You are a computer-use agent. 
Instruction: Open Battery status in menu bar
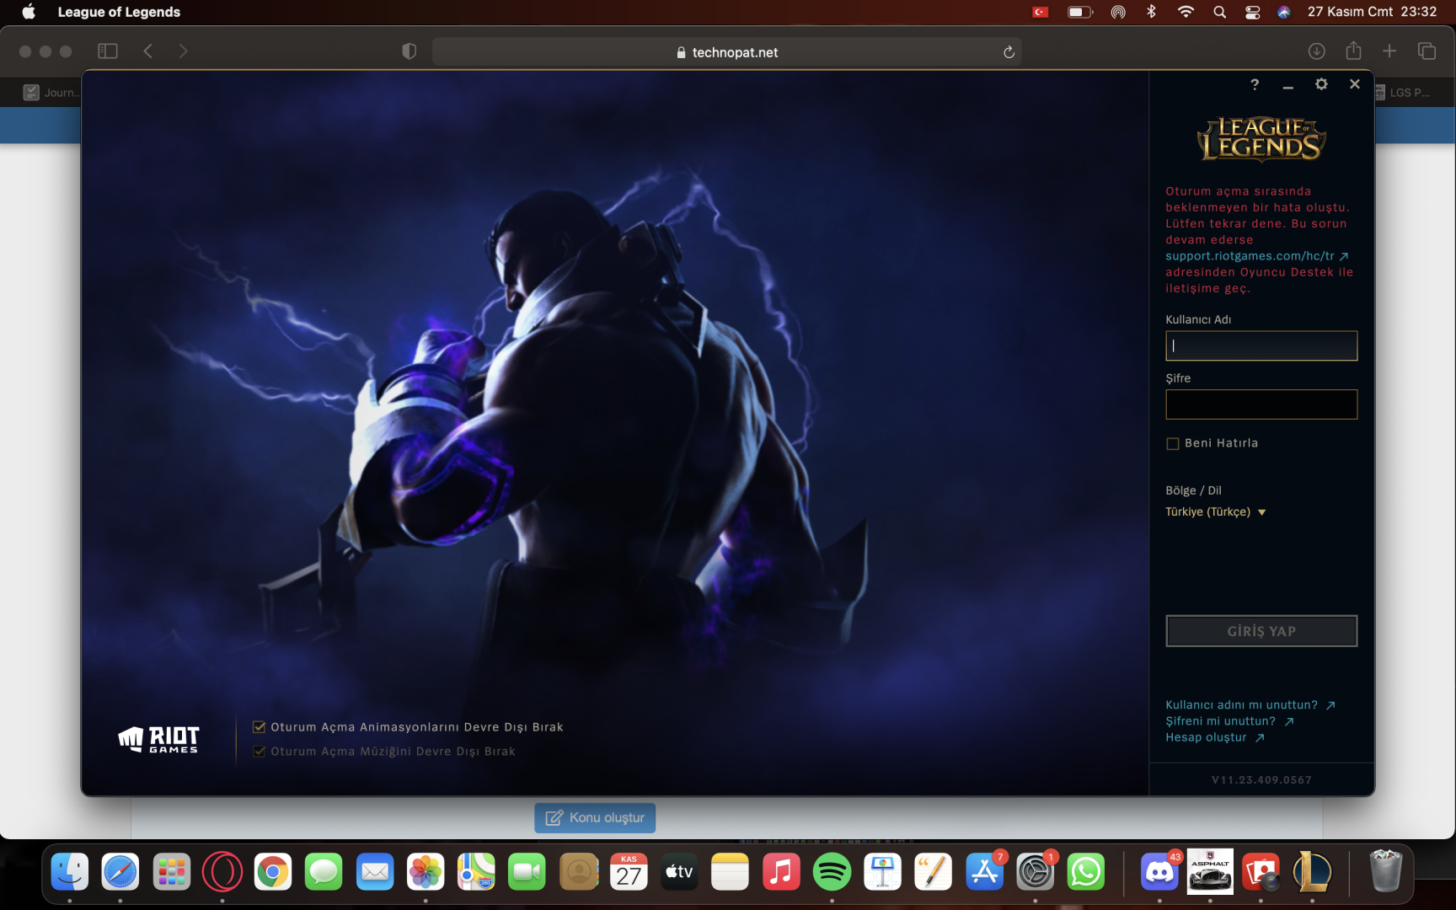click(1080, 12)
